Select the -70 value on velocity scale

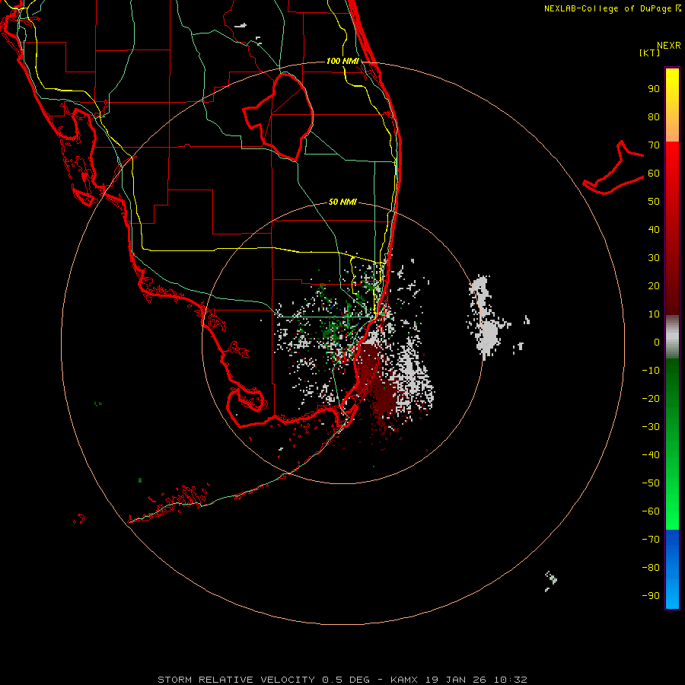[x=651, y=540]
